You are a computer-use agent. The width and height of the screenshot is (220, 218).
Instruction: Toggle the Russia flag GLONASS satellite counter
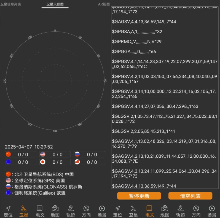90,154
